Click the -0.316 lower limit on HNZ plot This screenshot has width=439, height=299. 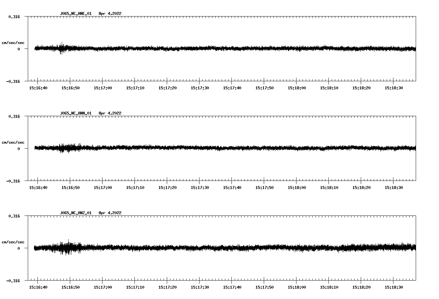click(13, 281)
